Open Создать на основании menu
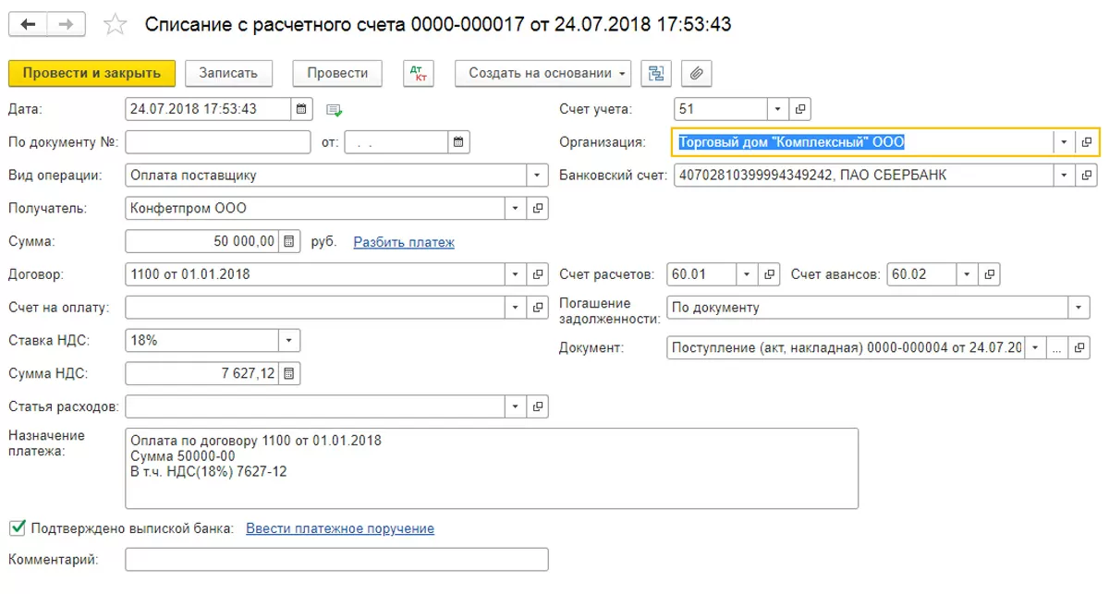 pyautogui.click(x=543, y=74)
